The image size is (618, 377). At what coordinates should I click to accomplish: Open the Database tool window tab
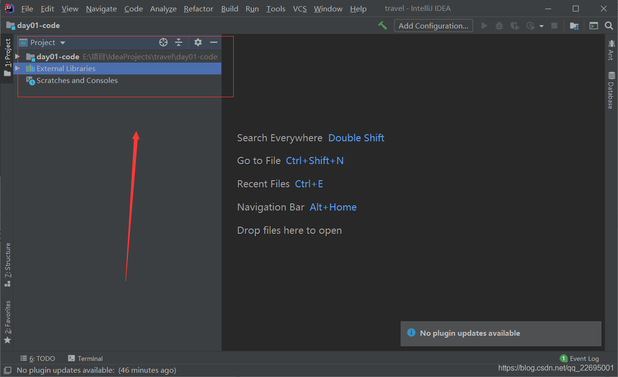(611, 90)
